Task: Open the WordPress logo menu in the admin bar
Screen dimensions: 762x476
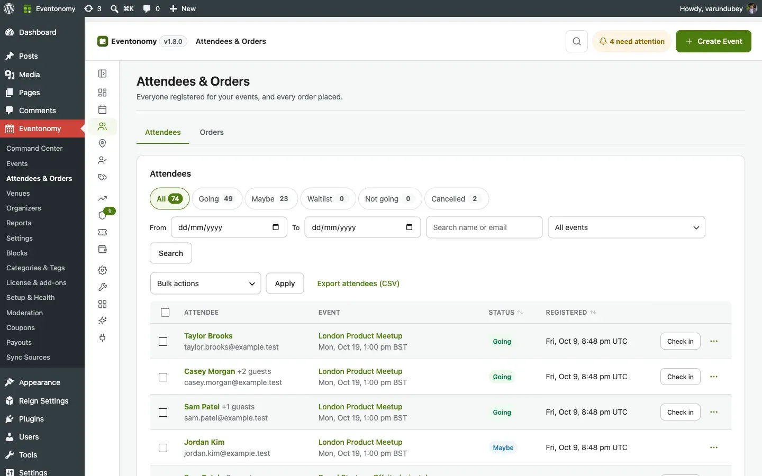Action: point(9,8)
